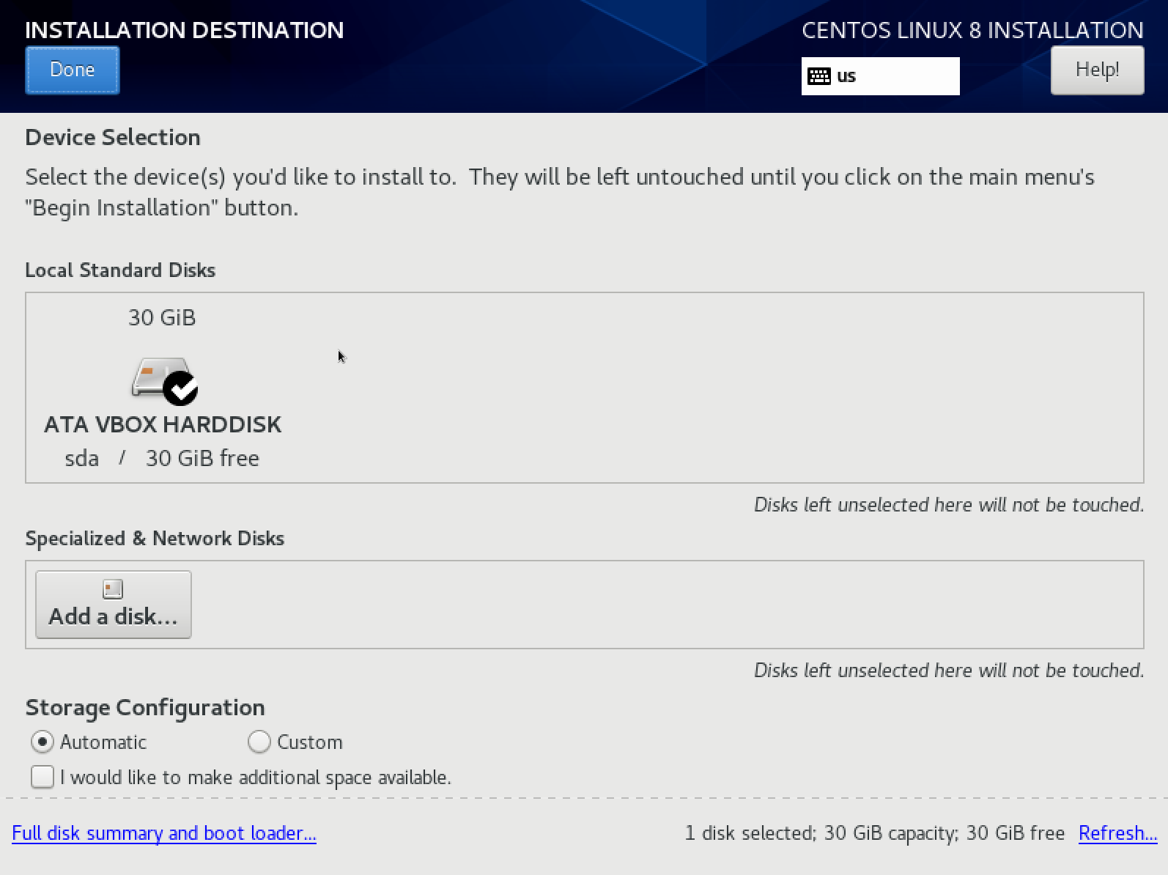Click the CENTOS LINUX 8 INSTALLATION heading
Image resolution: width=1168 pixels, height=875 pixels.
point(972,30)
